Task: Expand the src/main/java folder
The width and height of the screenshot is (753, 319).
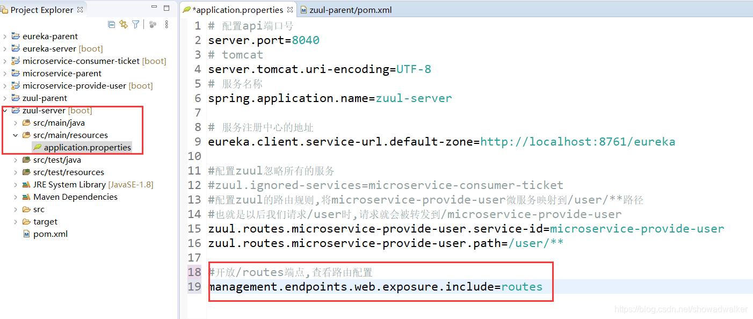Action: click(x=16, y=123)
